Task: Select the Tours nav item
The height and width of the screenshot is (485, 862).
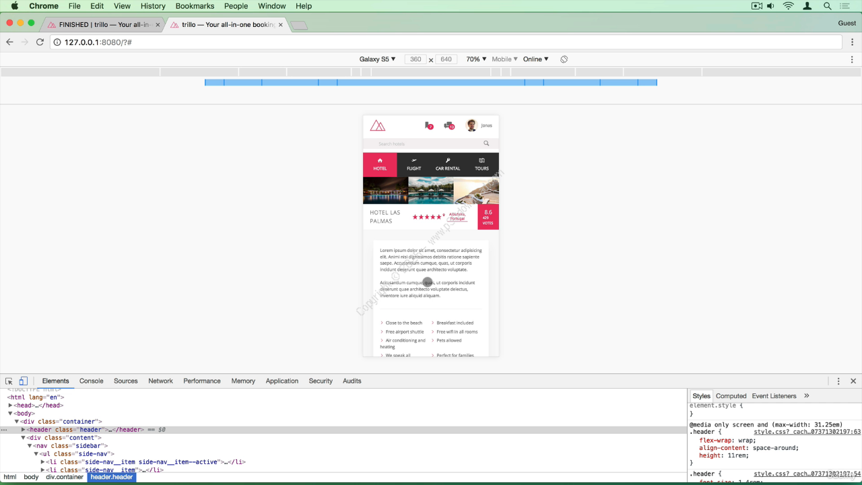Action: (x=482, y=164)
